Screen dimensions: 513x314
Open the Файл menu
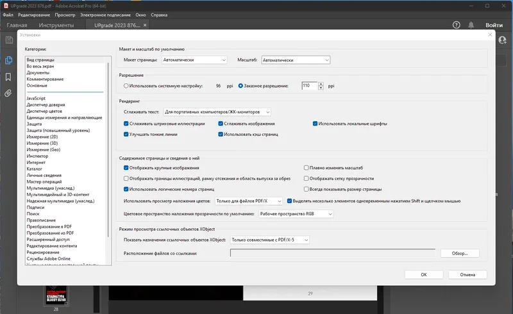[8, 15]
